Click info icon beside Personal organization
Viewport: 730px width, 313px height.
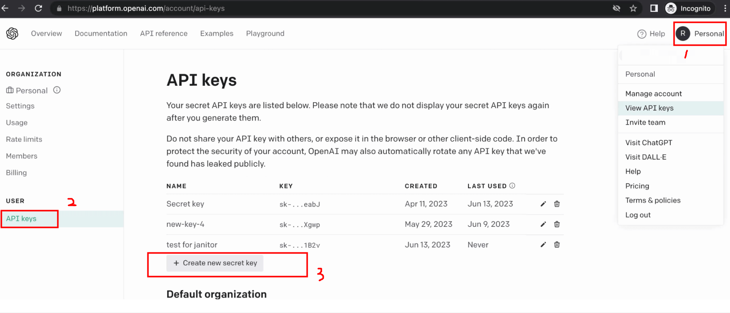click(x=57, y=90)
